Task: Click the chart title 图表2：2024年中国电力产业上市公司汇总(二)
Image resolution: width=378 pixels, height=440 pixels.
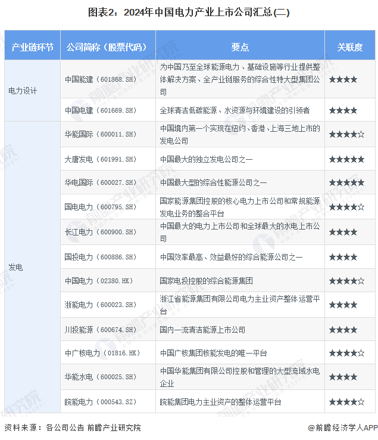Action: 189,13
